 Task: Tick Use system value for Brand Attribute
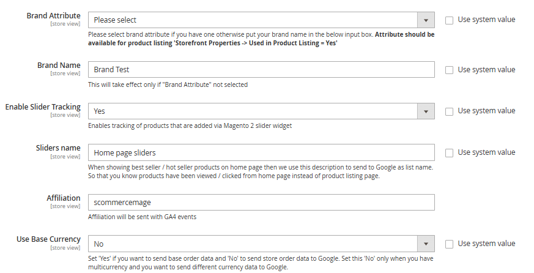450,20
